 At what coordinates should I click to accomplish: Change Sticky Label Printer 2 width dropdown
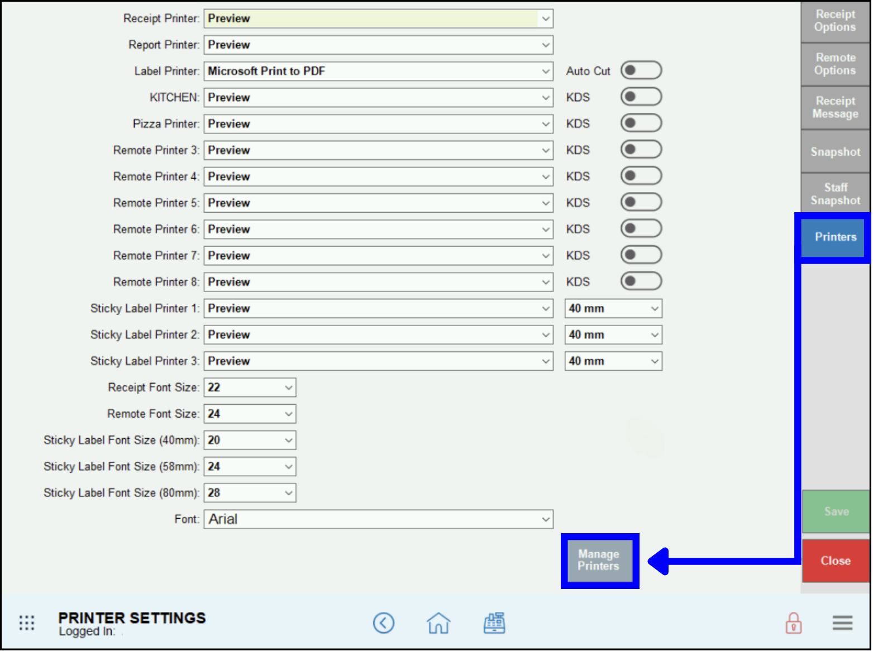click(613, 334)
